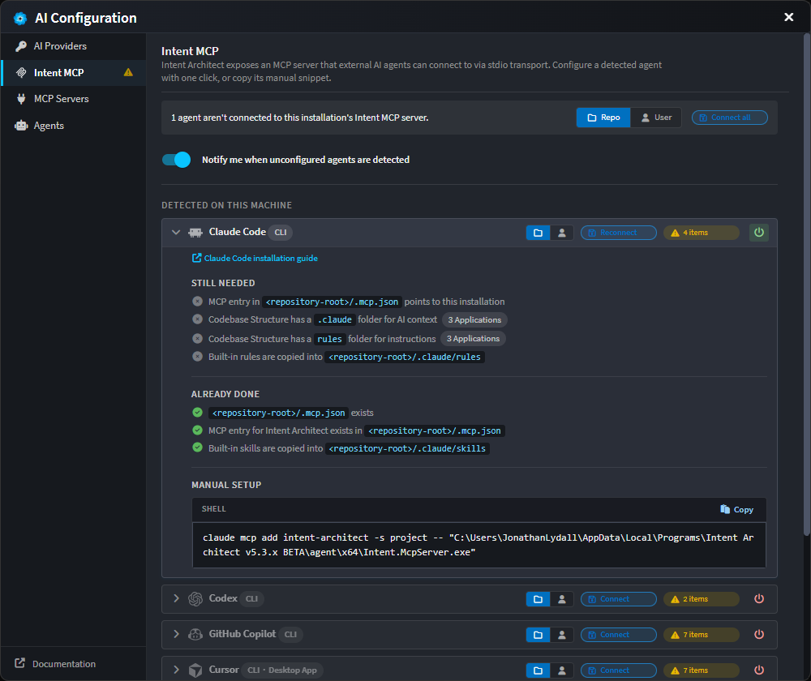The image size is (811, 681).
Task: Click the shell command text box
Action: click(479, 545)
